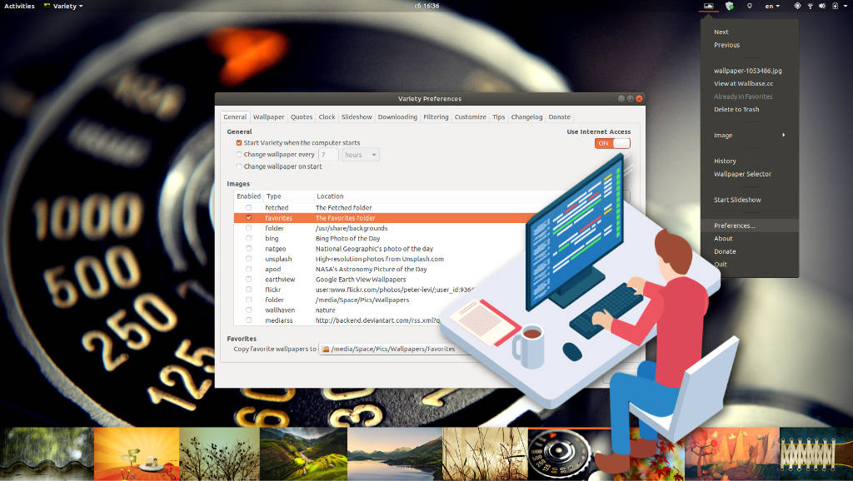This screenshot has height=481, width=853.
Task: Click the Wi-Fi network icon
Action: tap(810, 6)
